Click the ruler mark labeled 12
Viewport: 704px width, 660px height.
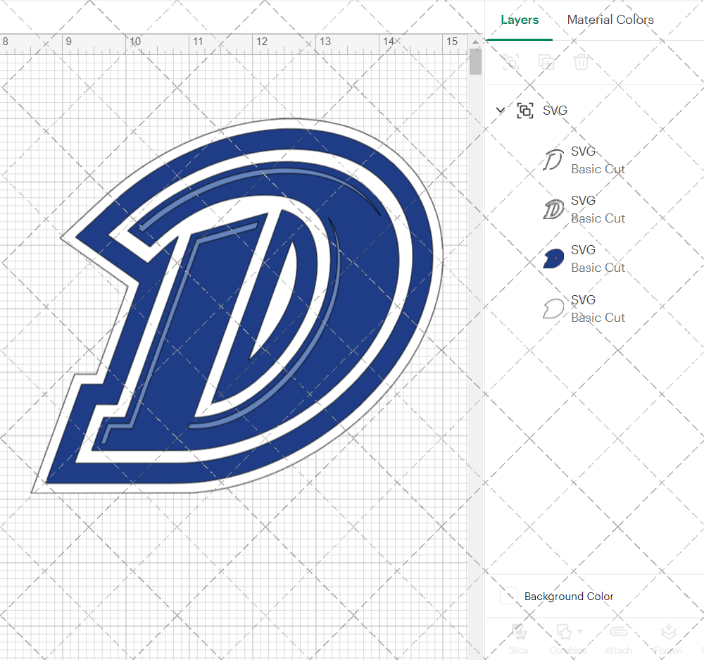[262, 42]
